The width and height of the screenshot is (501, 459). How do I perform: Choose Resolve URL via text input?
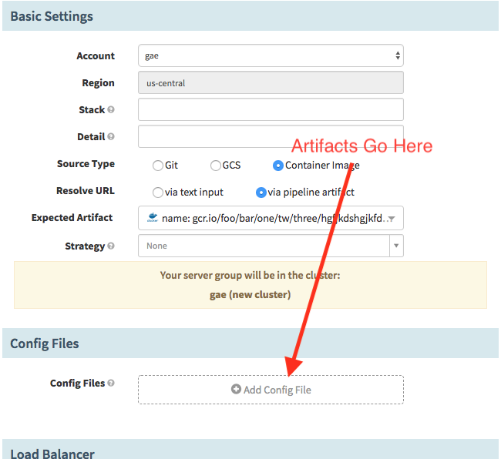[x=157, y=193]
